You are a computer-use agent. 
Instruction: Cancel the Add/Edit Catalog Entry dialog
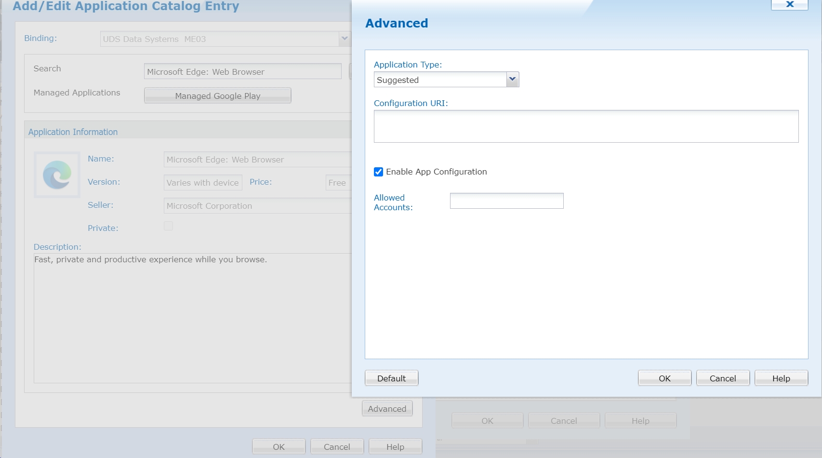(337, 447)
